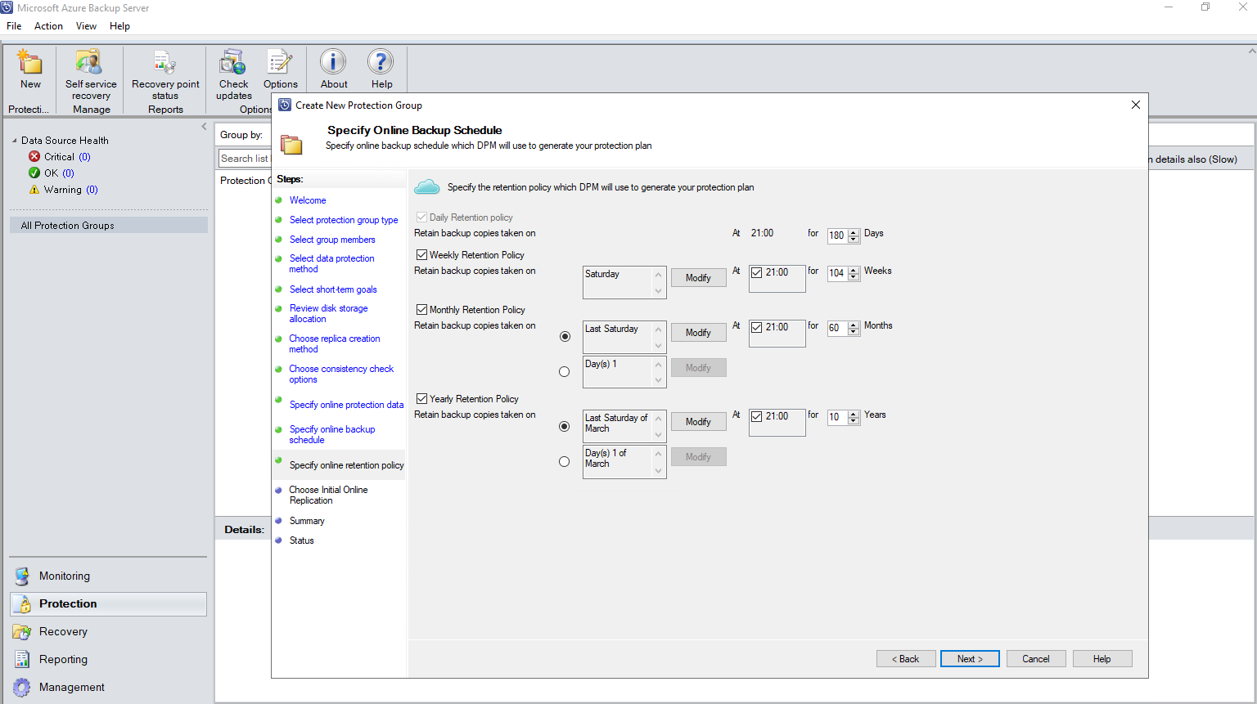
Task: Click Check updates toolbar icon
Action: 233,62
